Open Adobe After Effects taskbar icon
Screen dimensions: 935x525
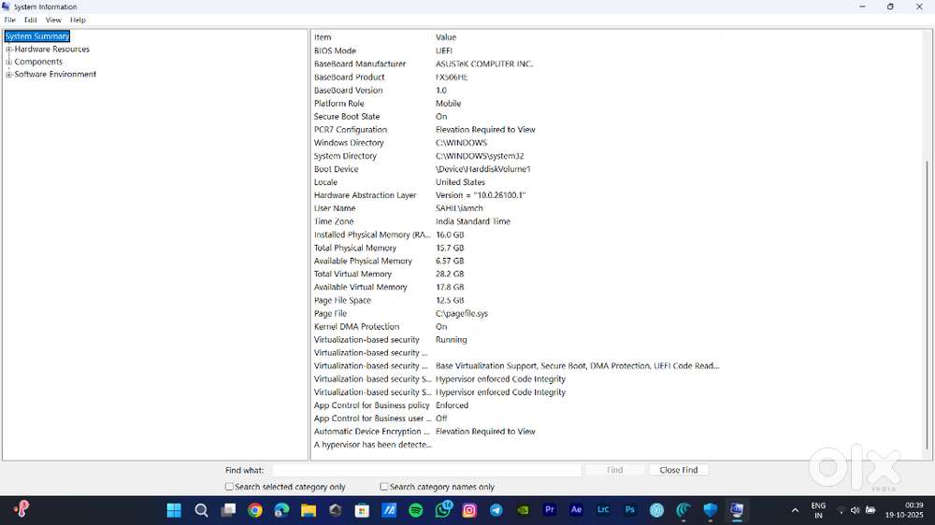coord(576,510)
